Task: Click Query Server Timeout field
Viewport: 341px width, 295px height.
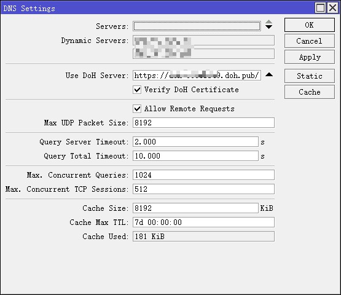Action: coord(195,142)
